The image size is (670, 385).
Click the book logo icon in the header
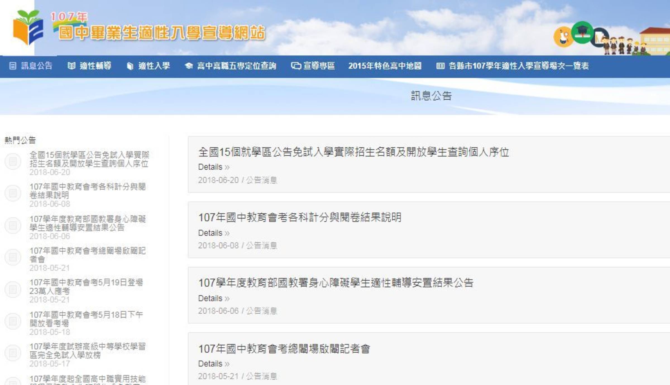[28, 27]
